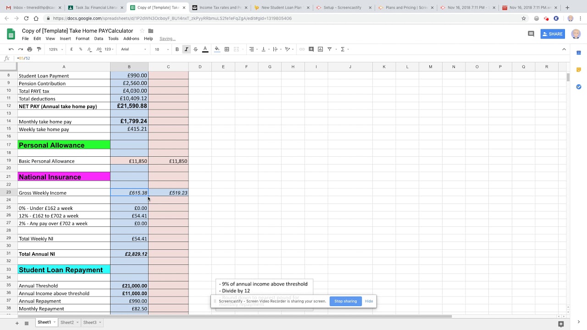Screen dimensions: 587x330
Task: Click the Redo icon in toolbar
Action: tap(20, 49)
